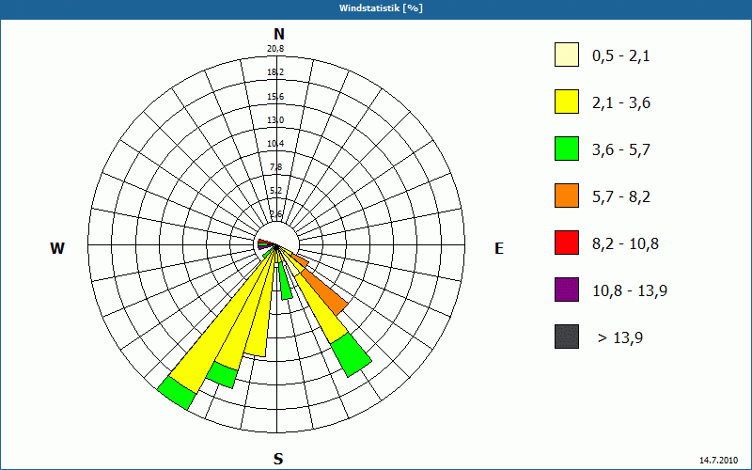
Task: Click the W compass label
Action: point(57,248)
